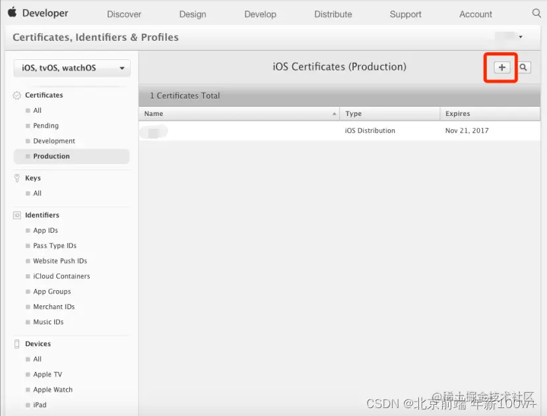Click the Certificates section heading
Screen dimensions: 547x416
[x=44, y=95]
